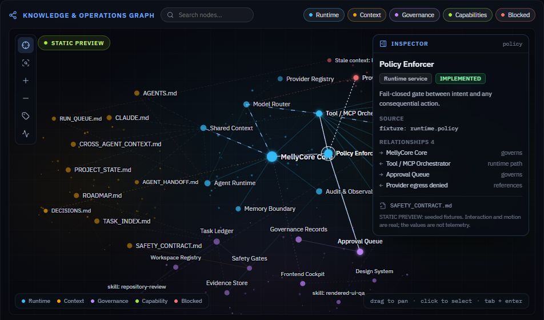Open MellyCore Core relationship in Inspector
544x320 pixels.
click(451, 153)
